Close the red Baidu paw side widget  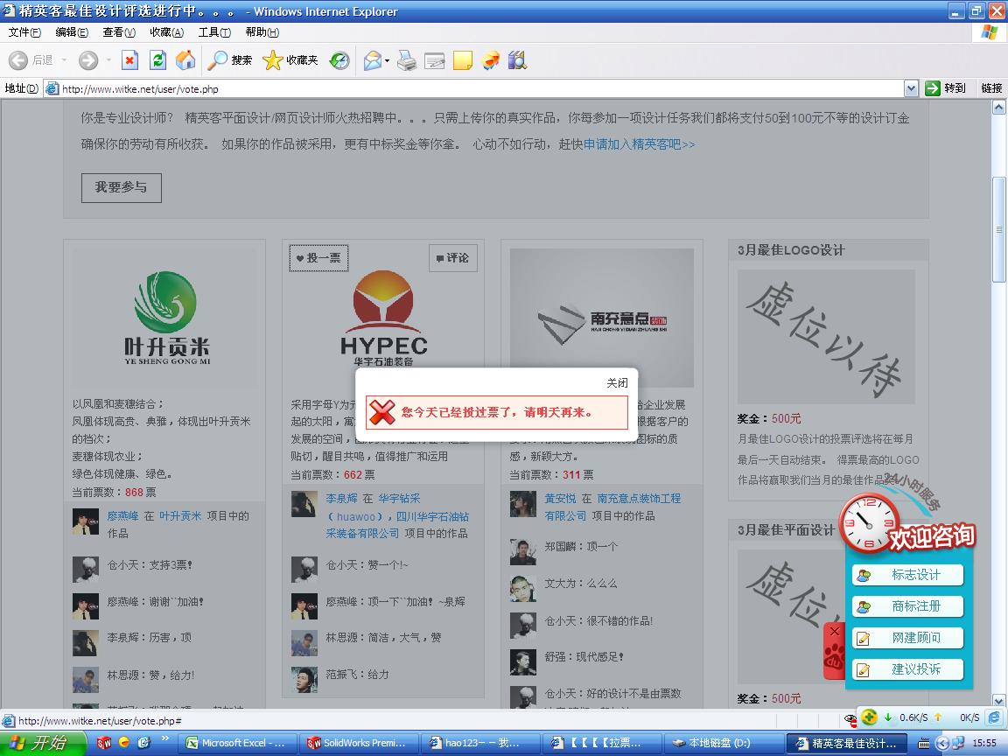[x=835, y=631]
